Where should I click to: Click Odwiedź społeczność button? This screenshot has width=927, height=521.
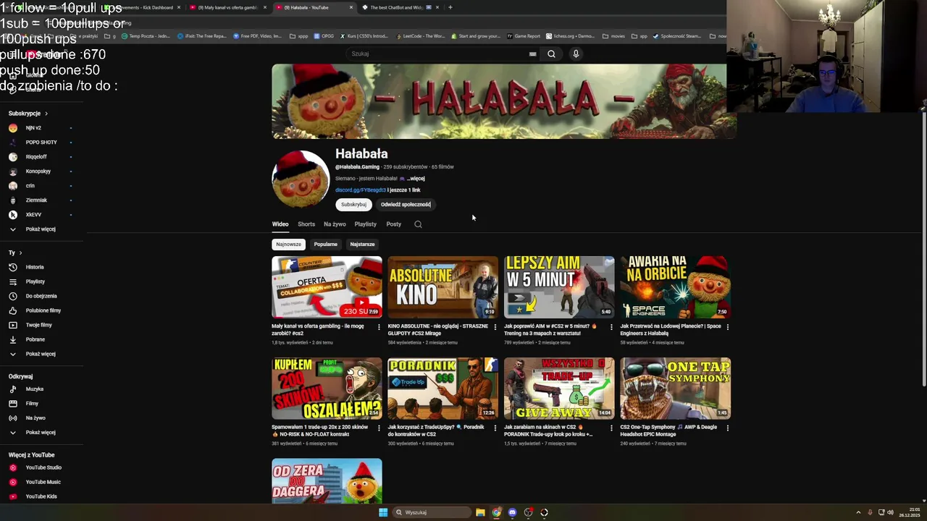[406, 204]
